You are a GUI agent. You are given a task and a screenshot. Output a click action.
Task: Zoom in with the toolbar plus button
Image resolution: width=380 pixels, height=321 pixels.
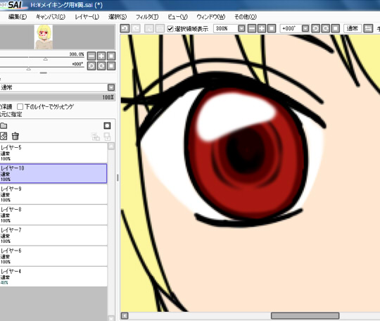(x=262, y=29)
